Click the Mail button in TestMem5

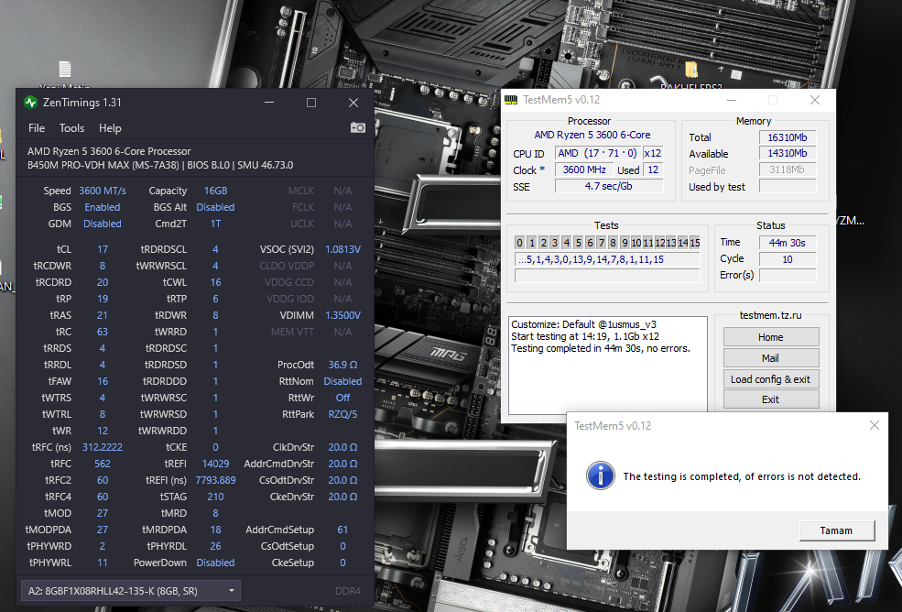(771, 358)
